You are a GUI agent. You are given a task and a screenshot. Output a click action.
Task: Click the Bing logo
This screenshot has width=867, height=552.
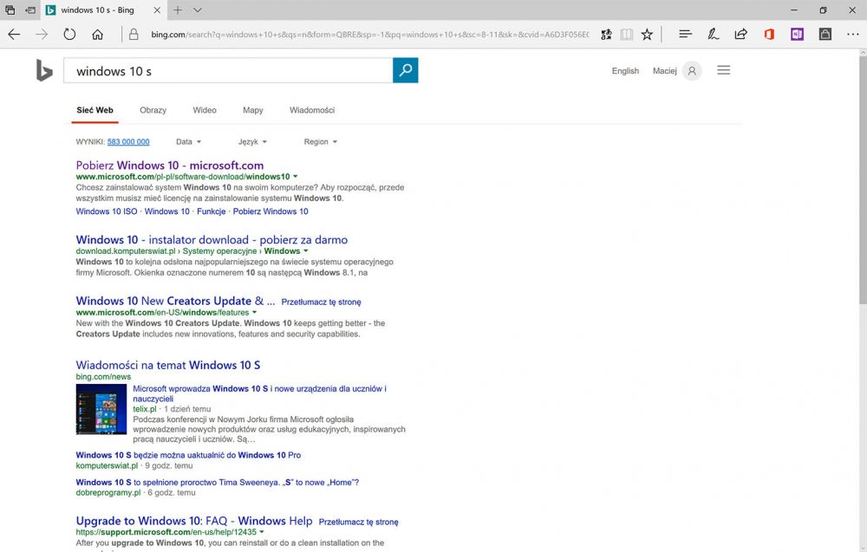(44, 70)
